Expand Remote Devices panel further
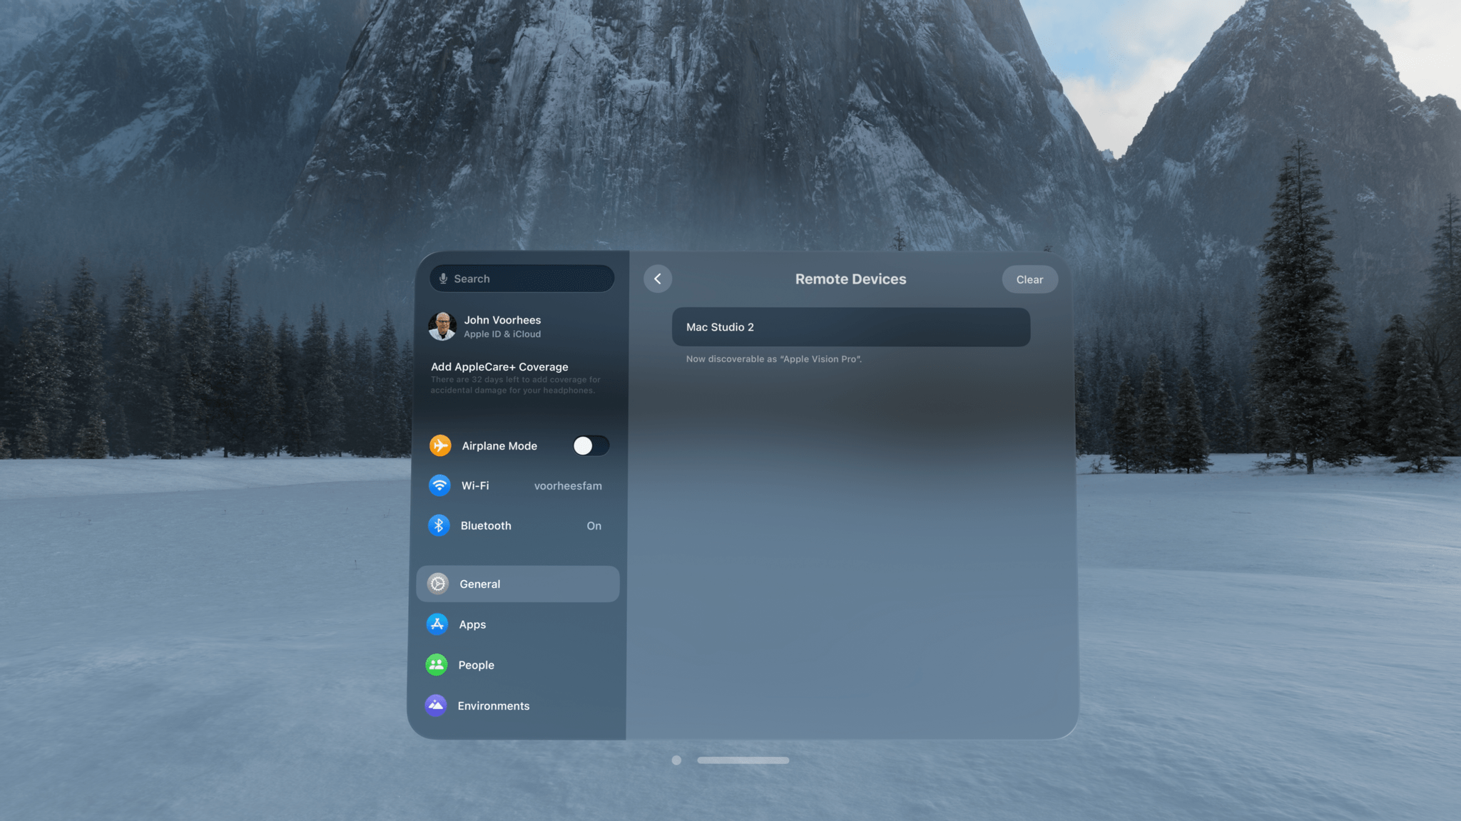 click(x=850, y=327)
